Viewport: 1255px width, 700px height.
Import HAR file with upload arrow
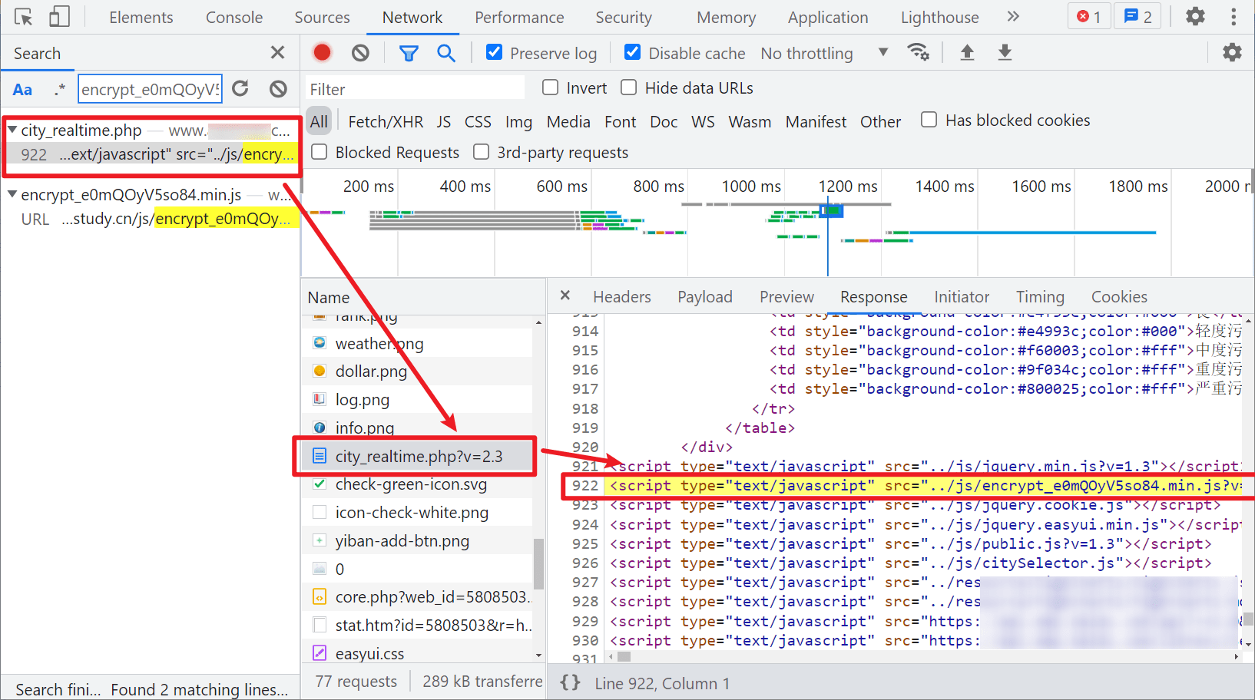(x=967, y=52)
